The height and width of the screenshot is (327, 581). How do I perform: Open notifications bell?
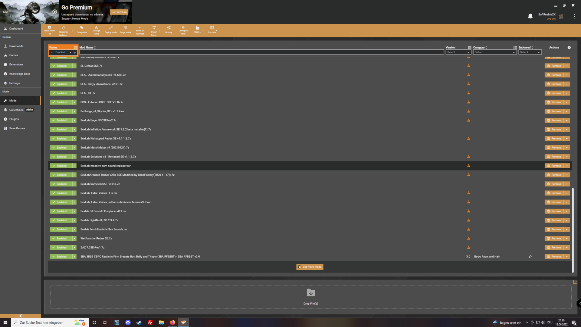click(530, 16)
